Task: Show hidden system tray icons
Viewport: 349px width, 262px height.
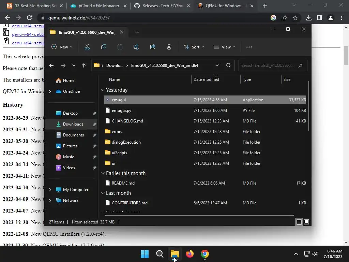Action: (x=296, y=254)
